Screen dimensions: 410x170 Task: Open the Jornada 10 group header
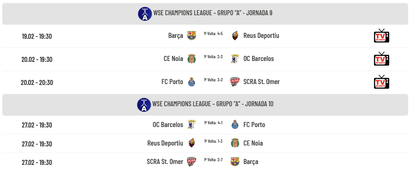tap(205, 105)
